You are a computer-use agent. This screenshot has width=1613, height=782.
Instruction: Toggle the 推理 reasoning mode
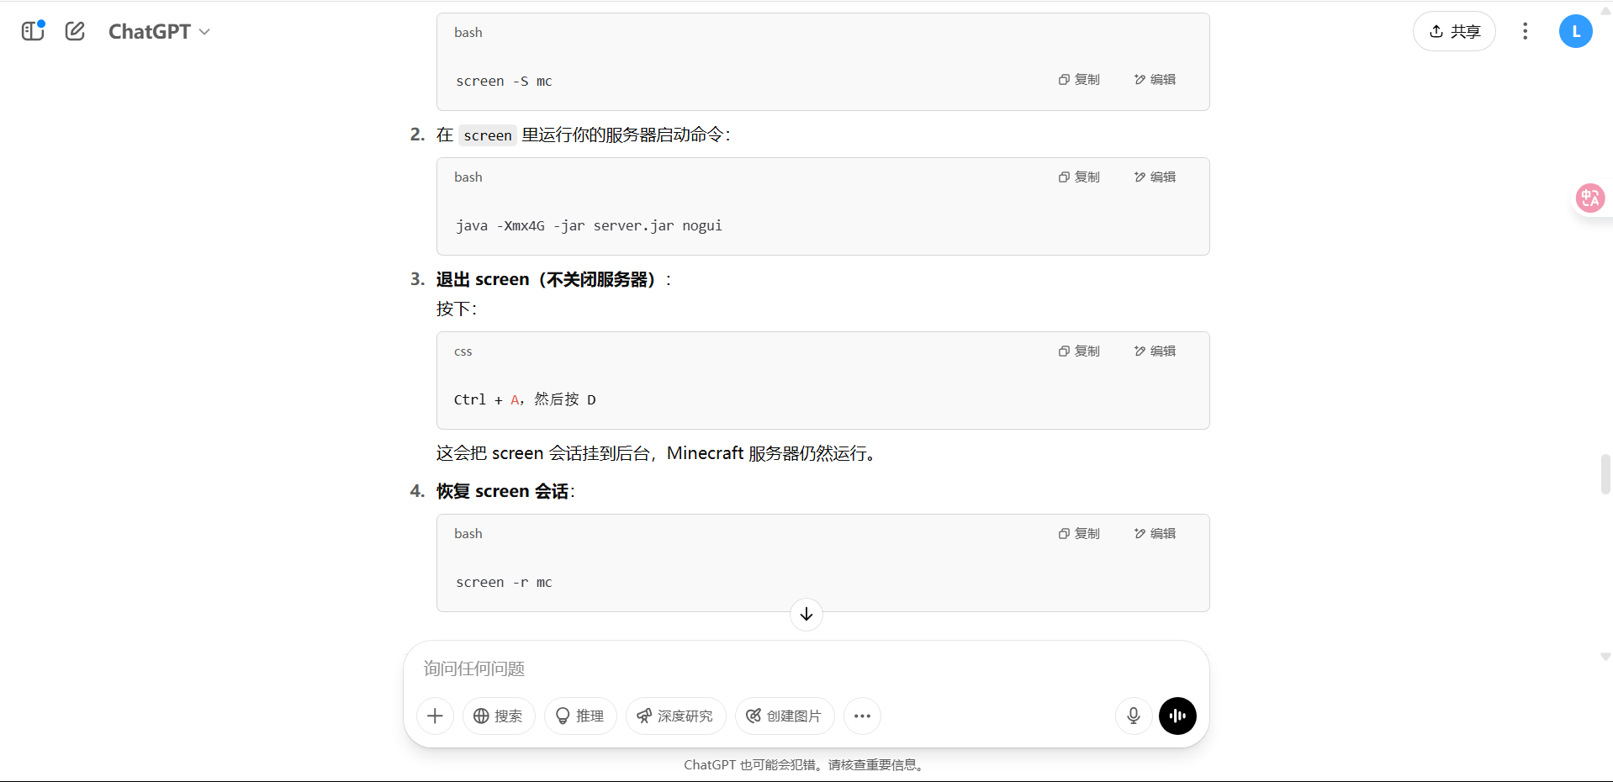point(580,716)
